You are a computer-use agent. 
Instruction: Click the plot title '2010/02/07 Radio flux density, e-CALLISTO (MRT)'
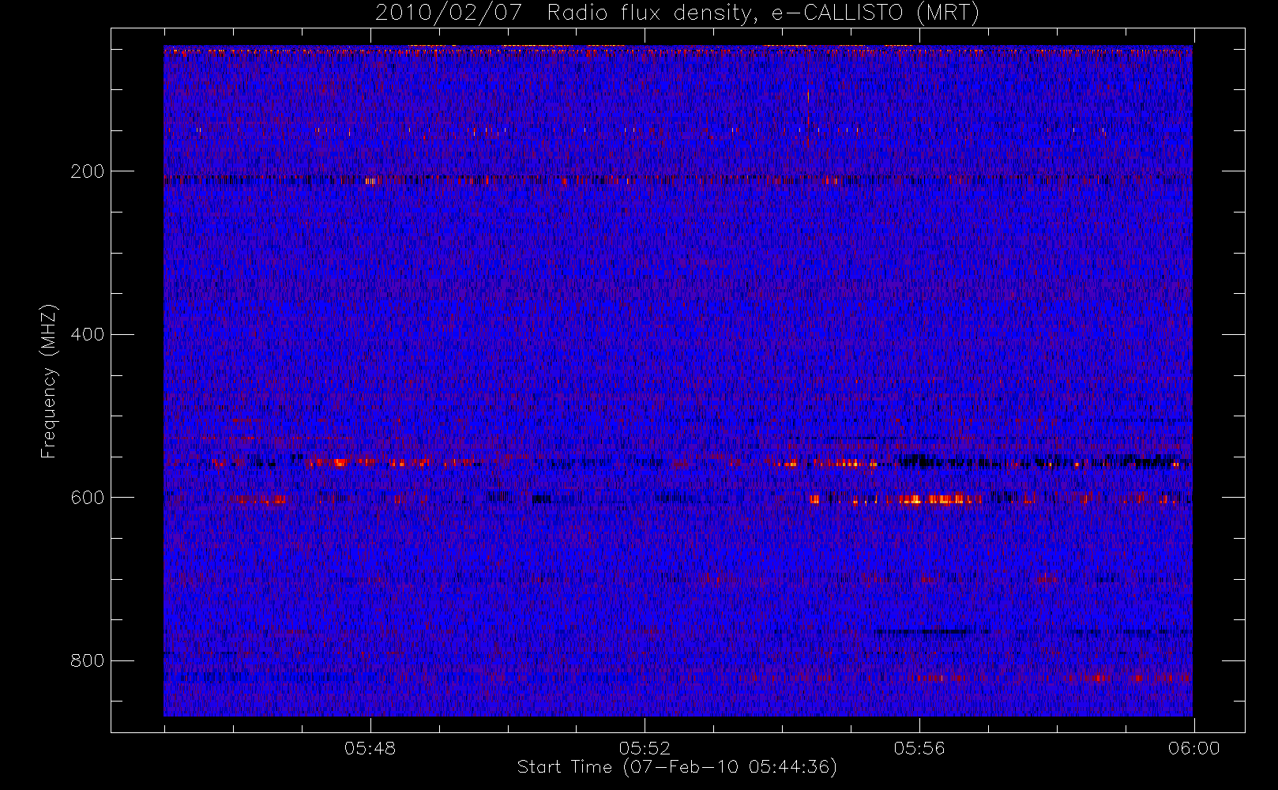click(677, 13)
